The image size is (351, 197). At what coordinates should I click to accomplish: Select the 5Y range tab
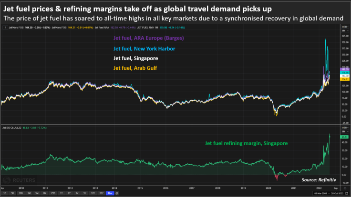click(x=84, y=193)
